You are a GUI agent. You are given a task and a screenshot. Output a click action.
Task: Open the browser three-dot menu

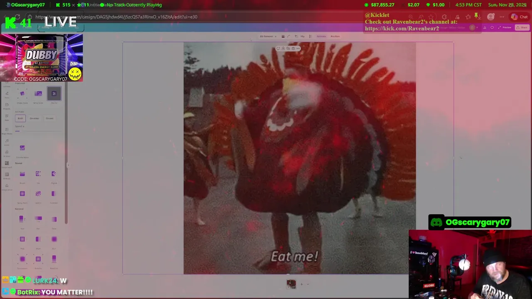pos(502,17)
